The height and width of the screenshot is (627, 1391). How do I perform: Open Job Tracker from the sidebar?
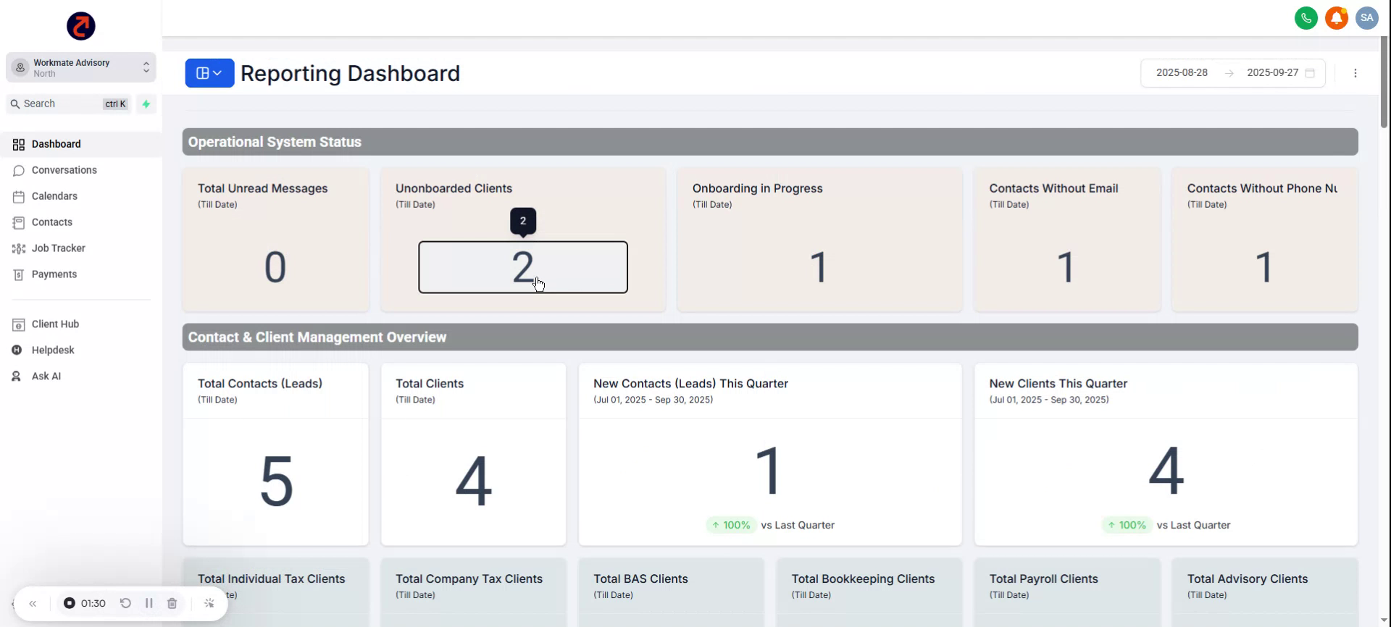pos(58,248)
